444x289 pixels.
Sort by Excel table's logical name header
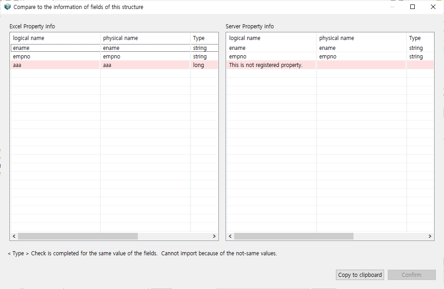tap(55, 38)
